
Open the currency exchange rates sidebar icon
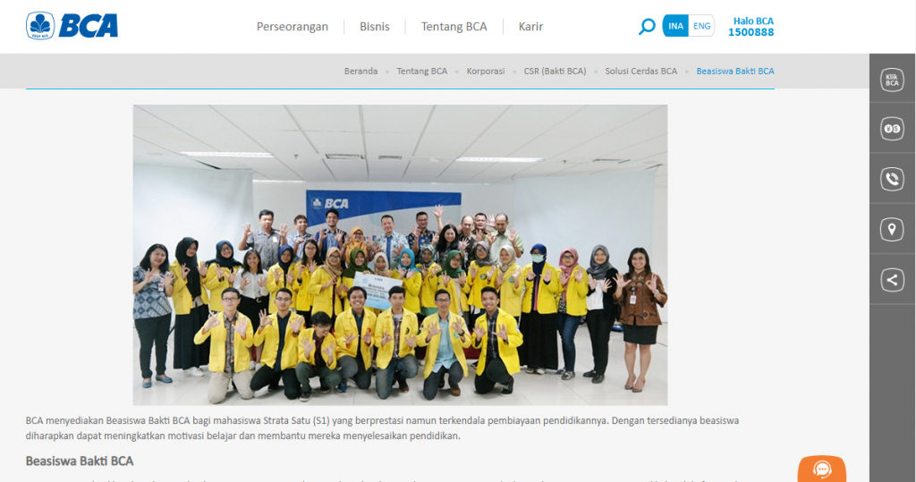(x=892, y=129)
